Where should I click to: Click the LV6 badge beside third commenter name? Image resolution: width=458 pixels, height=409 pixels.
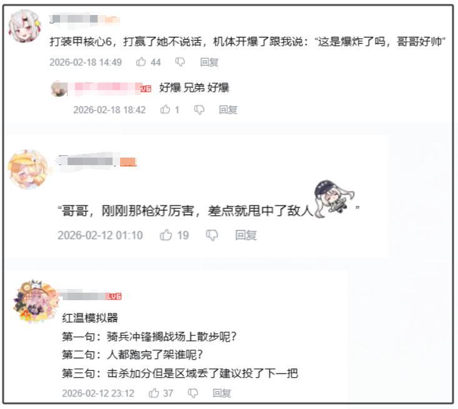pos(113,296)
